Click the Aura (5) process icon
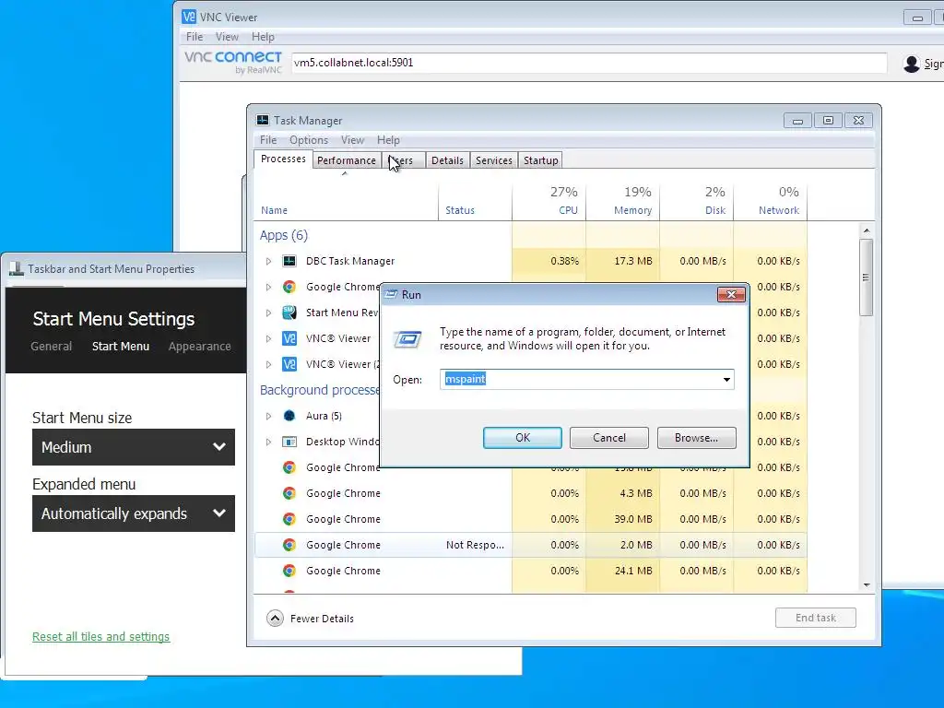944x708 pixels. pos(289,416)
